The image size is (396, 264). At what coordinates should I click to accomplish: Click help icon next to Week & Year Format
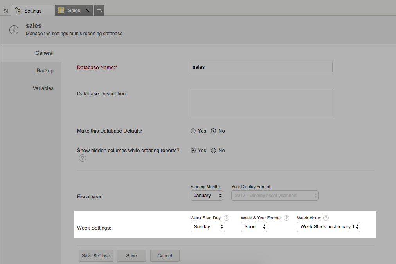coord(286,218)
